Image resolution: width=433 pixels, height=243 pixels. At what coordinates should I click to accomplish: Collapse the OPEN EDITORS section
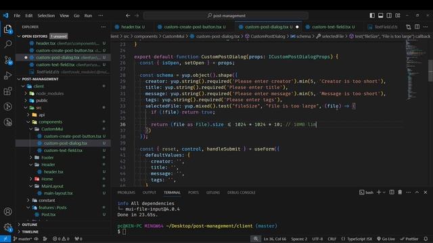tap(35, 36)
